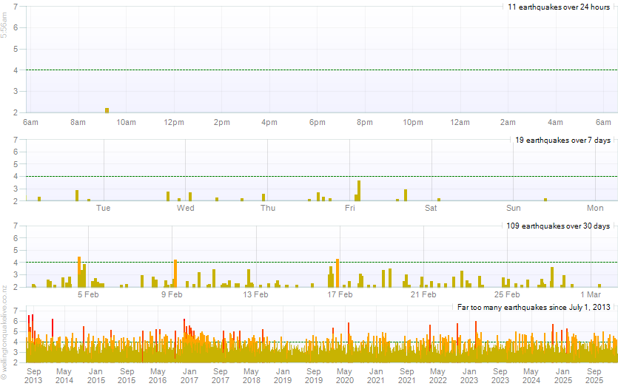Screen dimensions: 618x392
Task: Click 'Far too many earthquakes' chart title
Action: click(x=533, y=307)
